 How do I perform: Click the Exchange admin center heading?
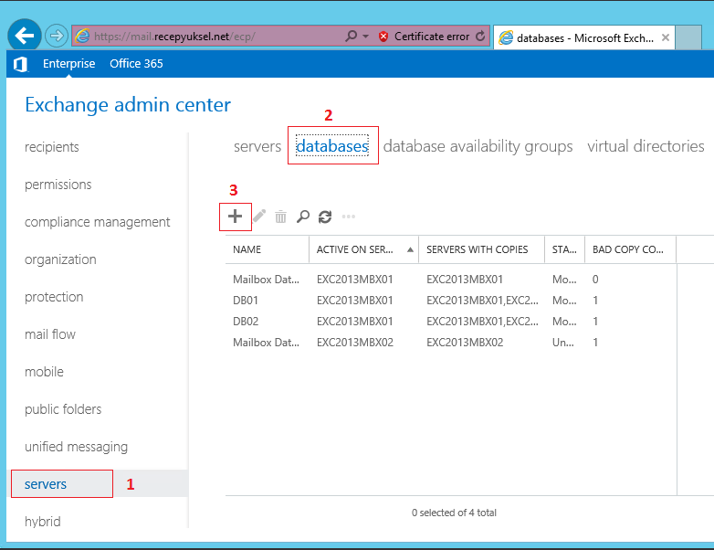tap(128, 105)
